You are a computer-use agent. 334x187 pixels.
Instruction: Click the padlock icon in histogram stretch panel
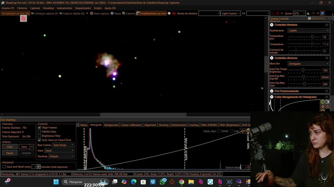pos(327,106)
